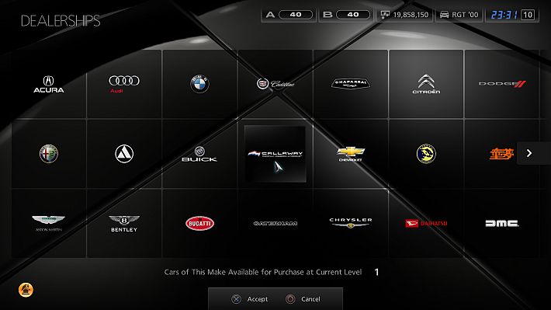Choose the BMW roundel logo
The image size is (551, 310).
199,84
